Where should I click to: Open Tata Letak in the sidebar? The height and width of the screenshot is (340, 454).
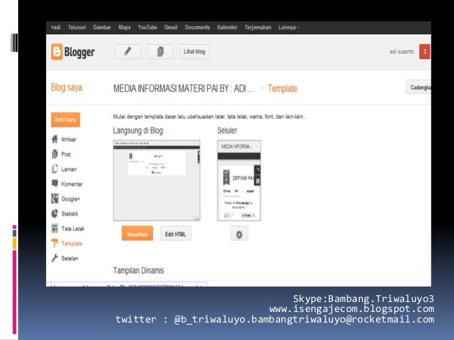pyautogui.click(x=73, y=229)
